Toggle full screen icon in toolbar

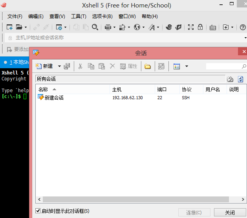[x=191, y=27]
